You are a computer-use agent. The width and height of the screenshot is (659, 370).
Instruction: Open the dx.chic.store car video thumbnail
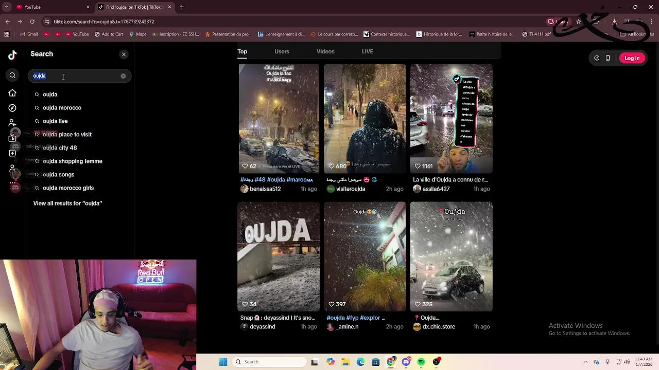[x=452, y=256]
